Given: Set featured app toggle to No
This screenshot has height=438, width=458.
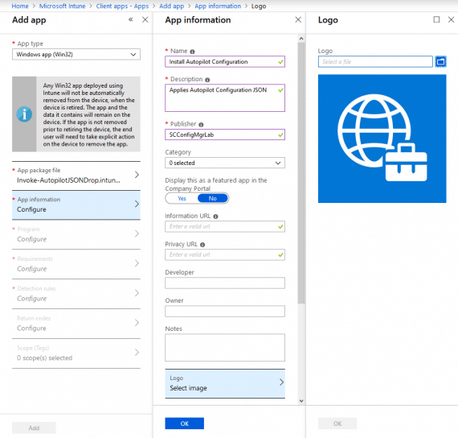Looking at the screenshot, I should [x=213, y=198].
